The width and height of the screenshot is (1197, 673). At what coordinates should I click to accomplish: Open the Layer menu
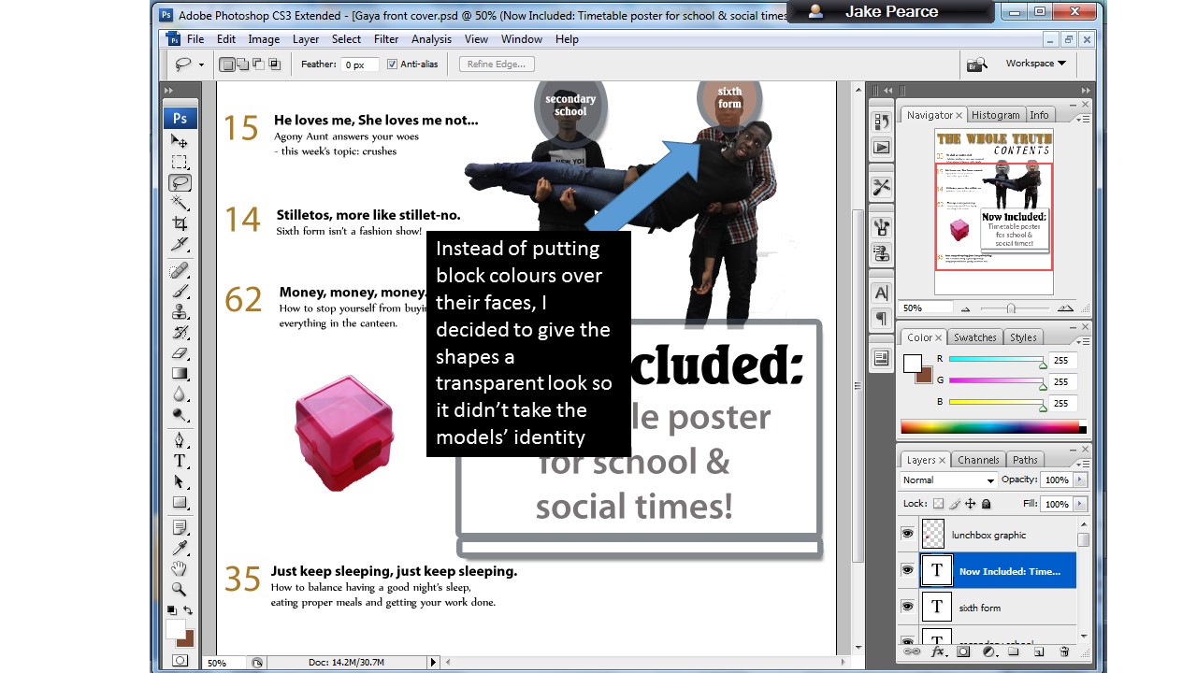(x=306, y=39)
